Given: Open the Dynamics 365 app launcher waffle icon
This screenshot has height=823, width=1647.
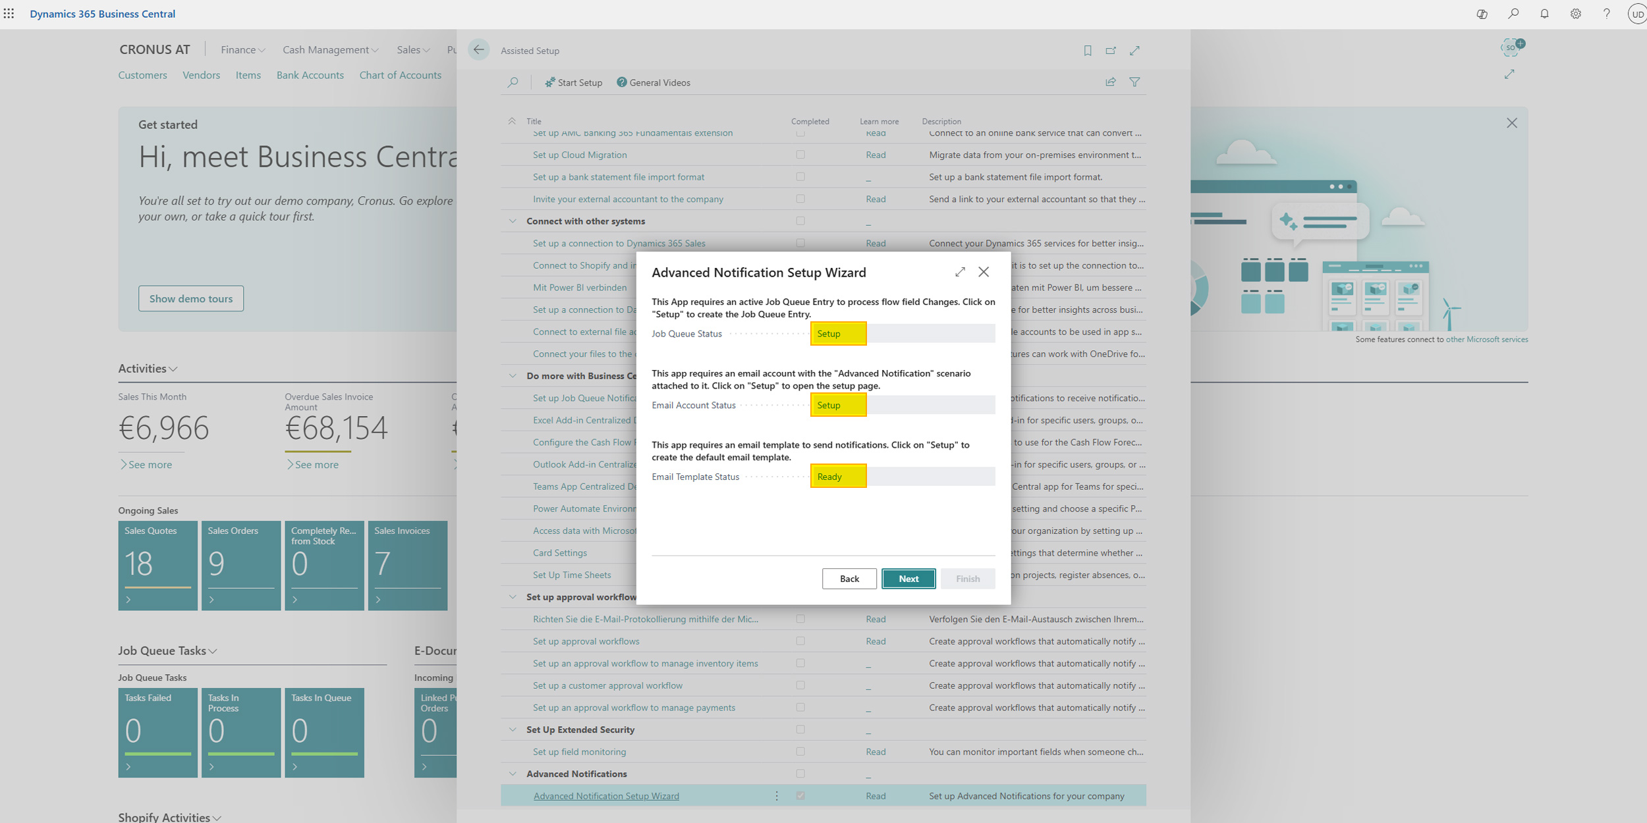Looking at the screenshot, I should tap(9, 13).
